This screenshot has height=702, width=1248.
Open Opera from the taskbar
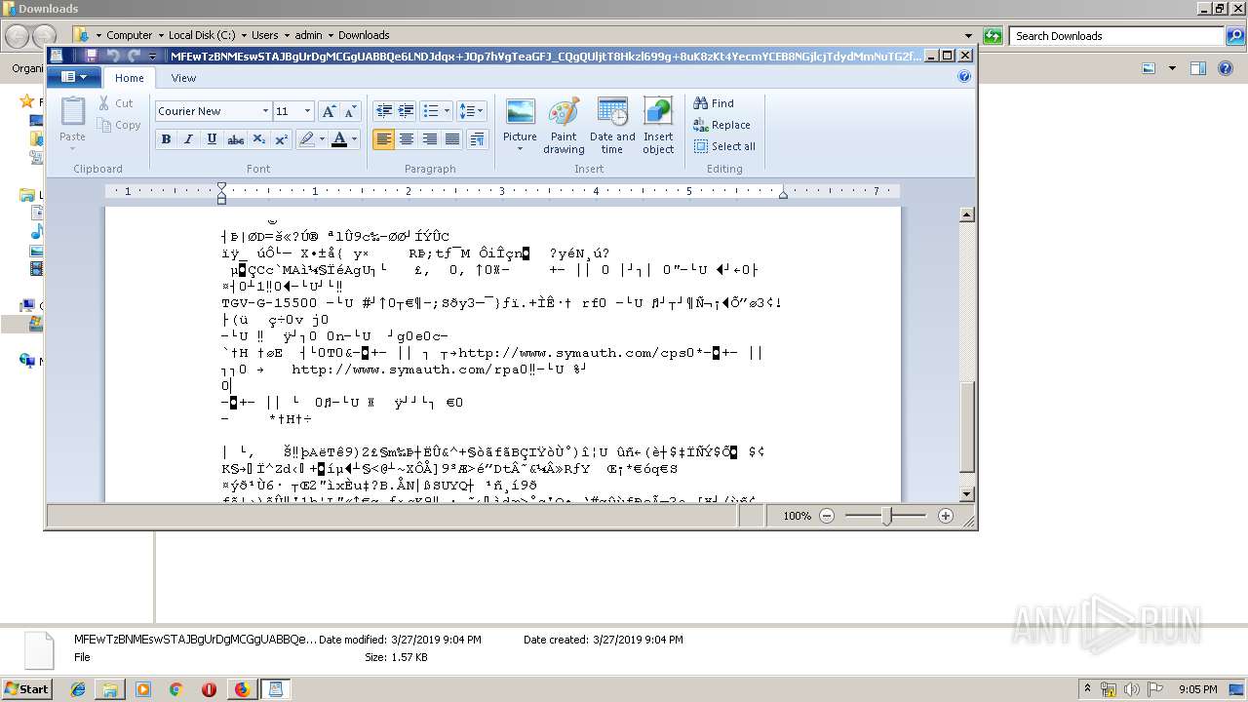209,689
